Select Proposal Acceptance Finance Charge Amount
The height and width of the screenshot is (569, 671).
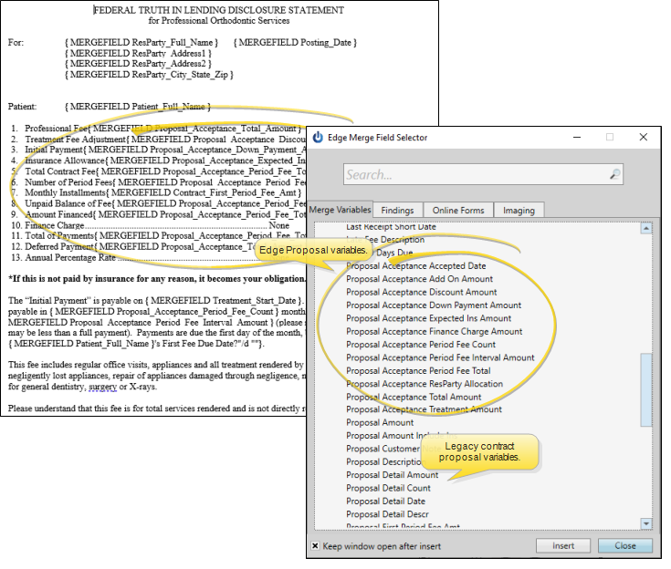[x=435, y=332]
